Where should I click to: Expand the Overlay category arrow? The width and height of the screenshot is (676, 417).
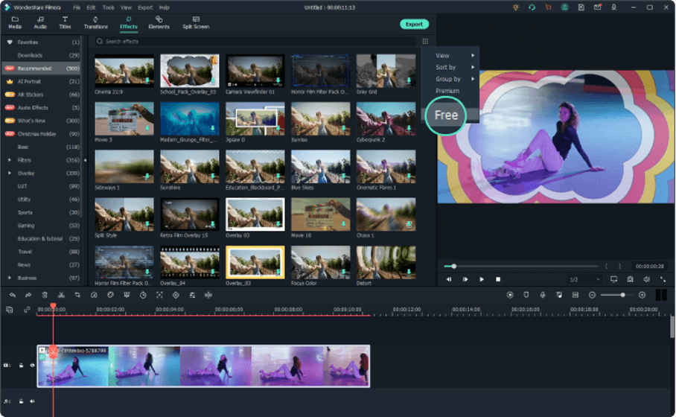(10, 173)
